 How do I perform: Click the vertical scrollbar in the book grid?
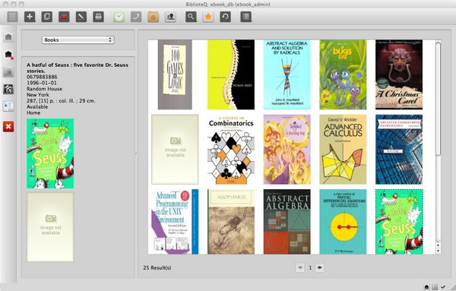pos(438,99)
